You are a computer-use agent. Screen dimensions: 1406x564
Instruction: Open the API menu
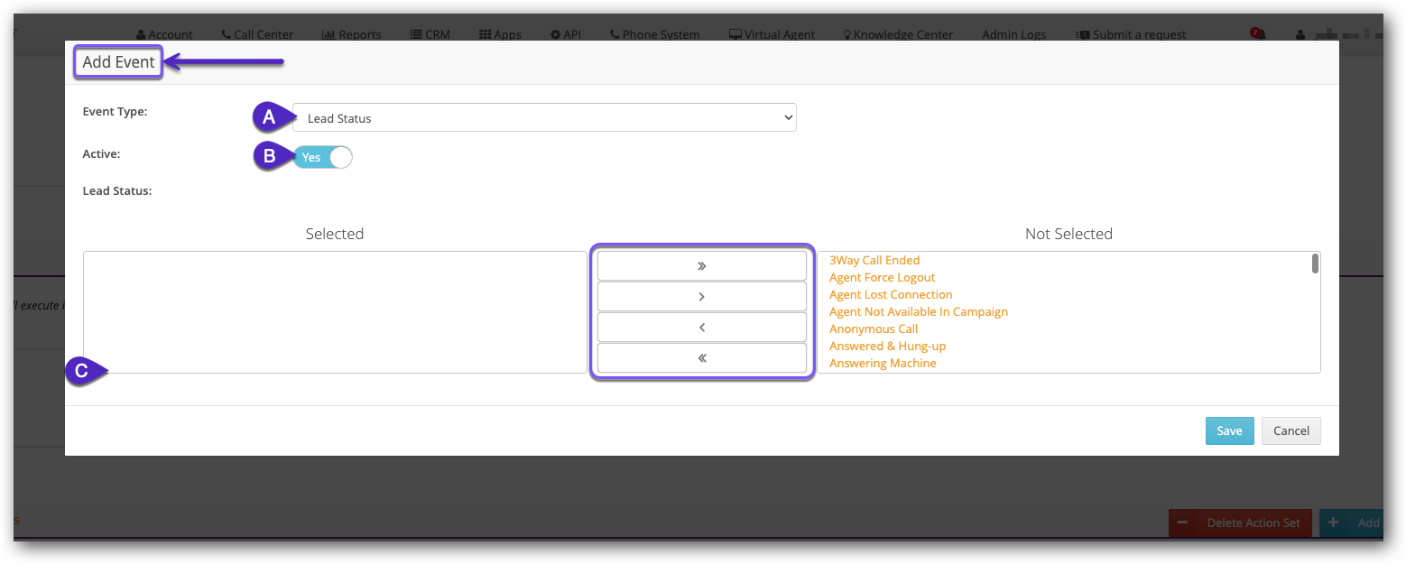pyautogui.click(x=566, y=34)
